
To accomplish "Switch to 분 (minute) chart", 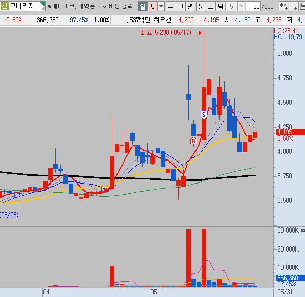I will [x=201, y=7].
